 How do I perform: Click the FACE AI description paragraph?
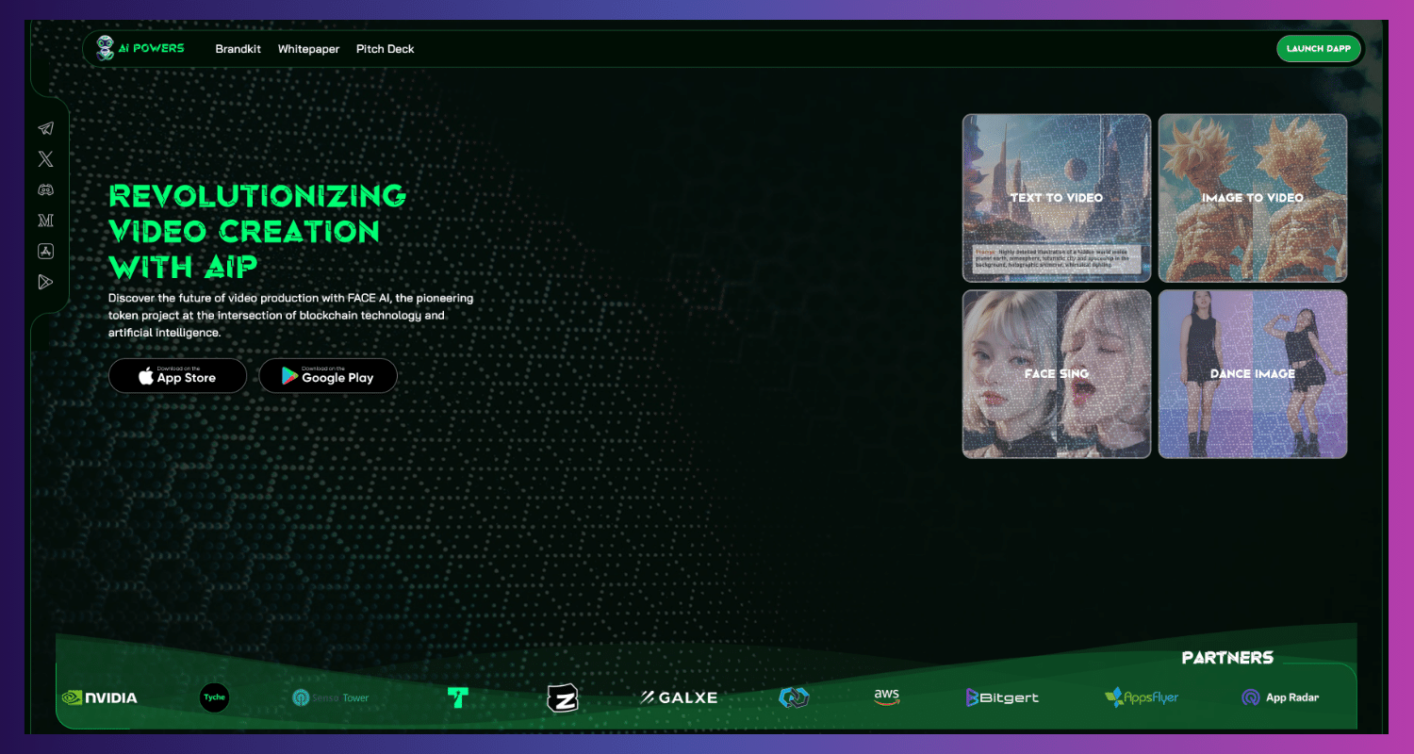click(290, 315)
